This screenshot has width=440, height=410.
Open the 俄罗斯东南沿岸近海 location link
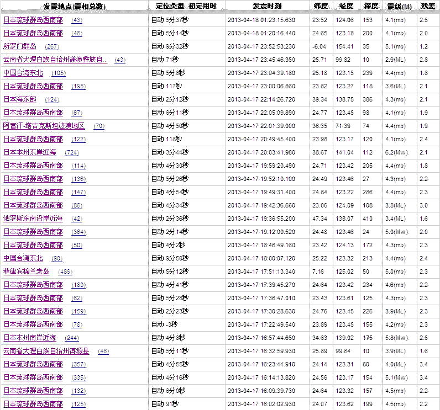(33, 219)
